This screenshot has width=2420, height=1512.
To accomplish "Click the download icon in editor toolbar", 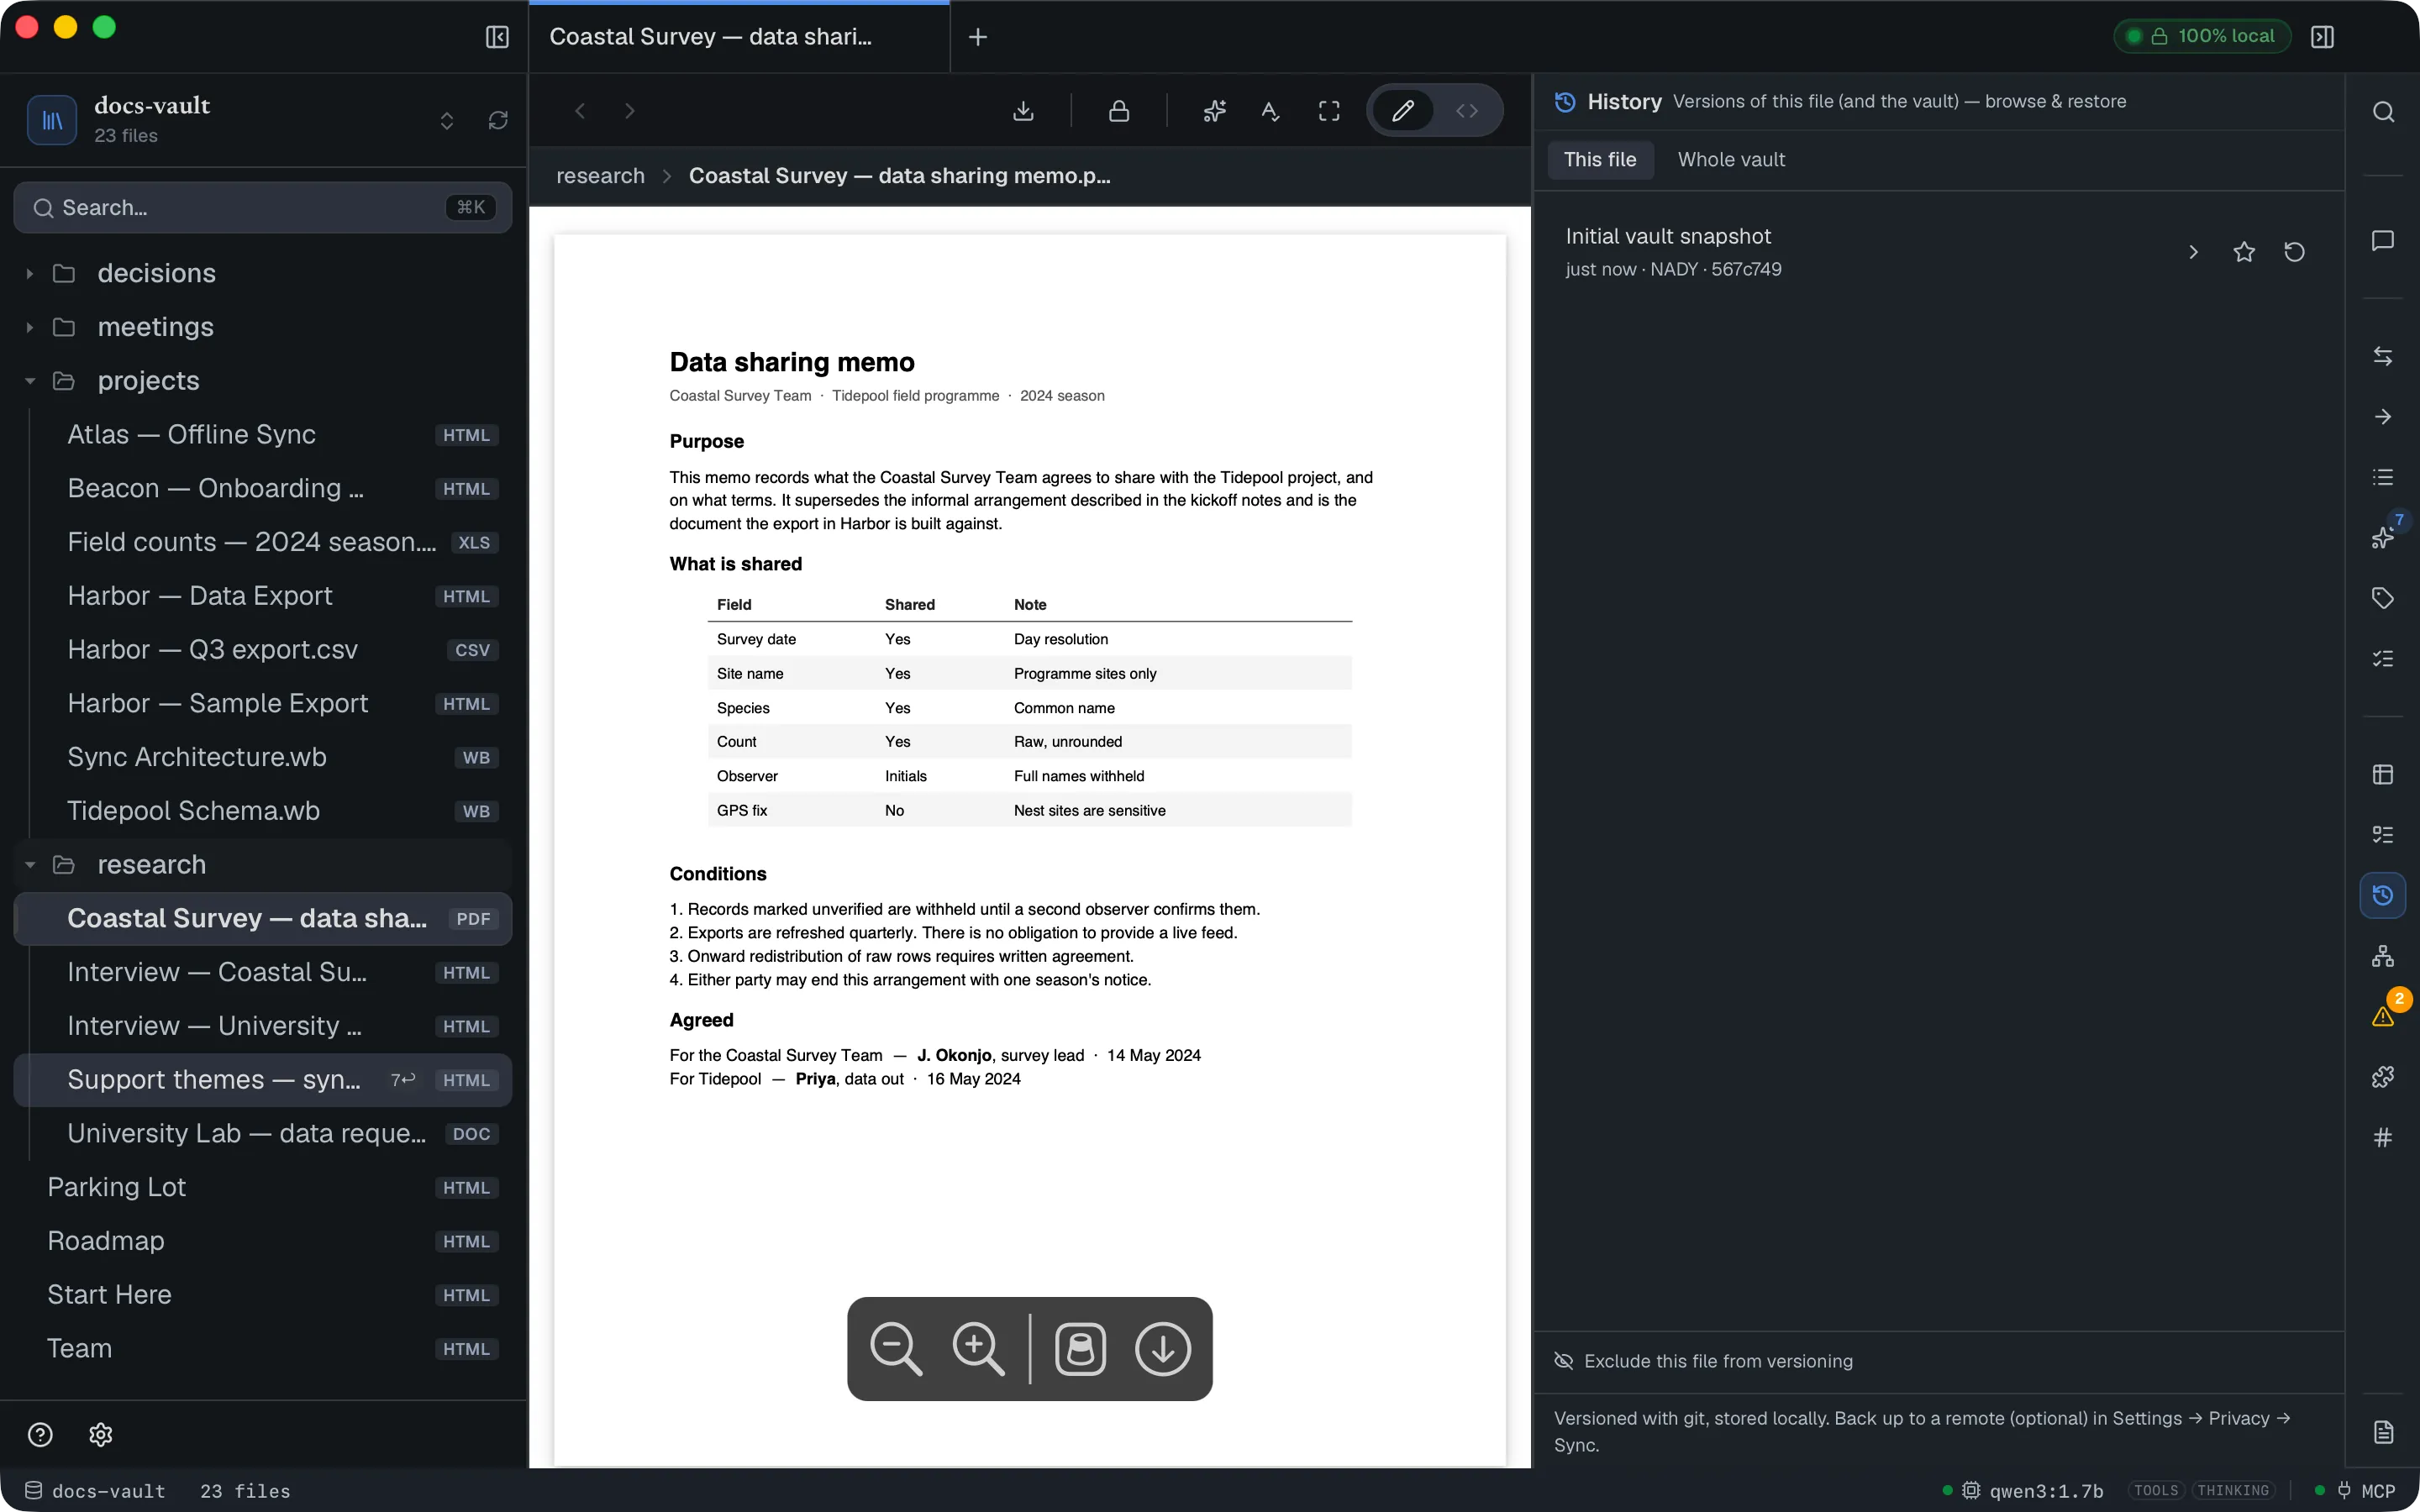I will point(1023,111).
